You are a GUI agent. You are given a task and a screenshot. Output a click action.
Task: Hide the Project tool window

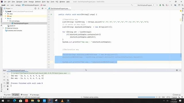pyautogui.click(x=45, y=8)
